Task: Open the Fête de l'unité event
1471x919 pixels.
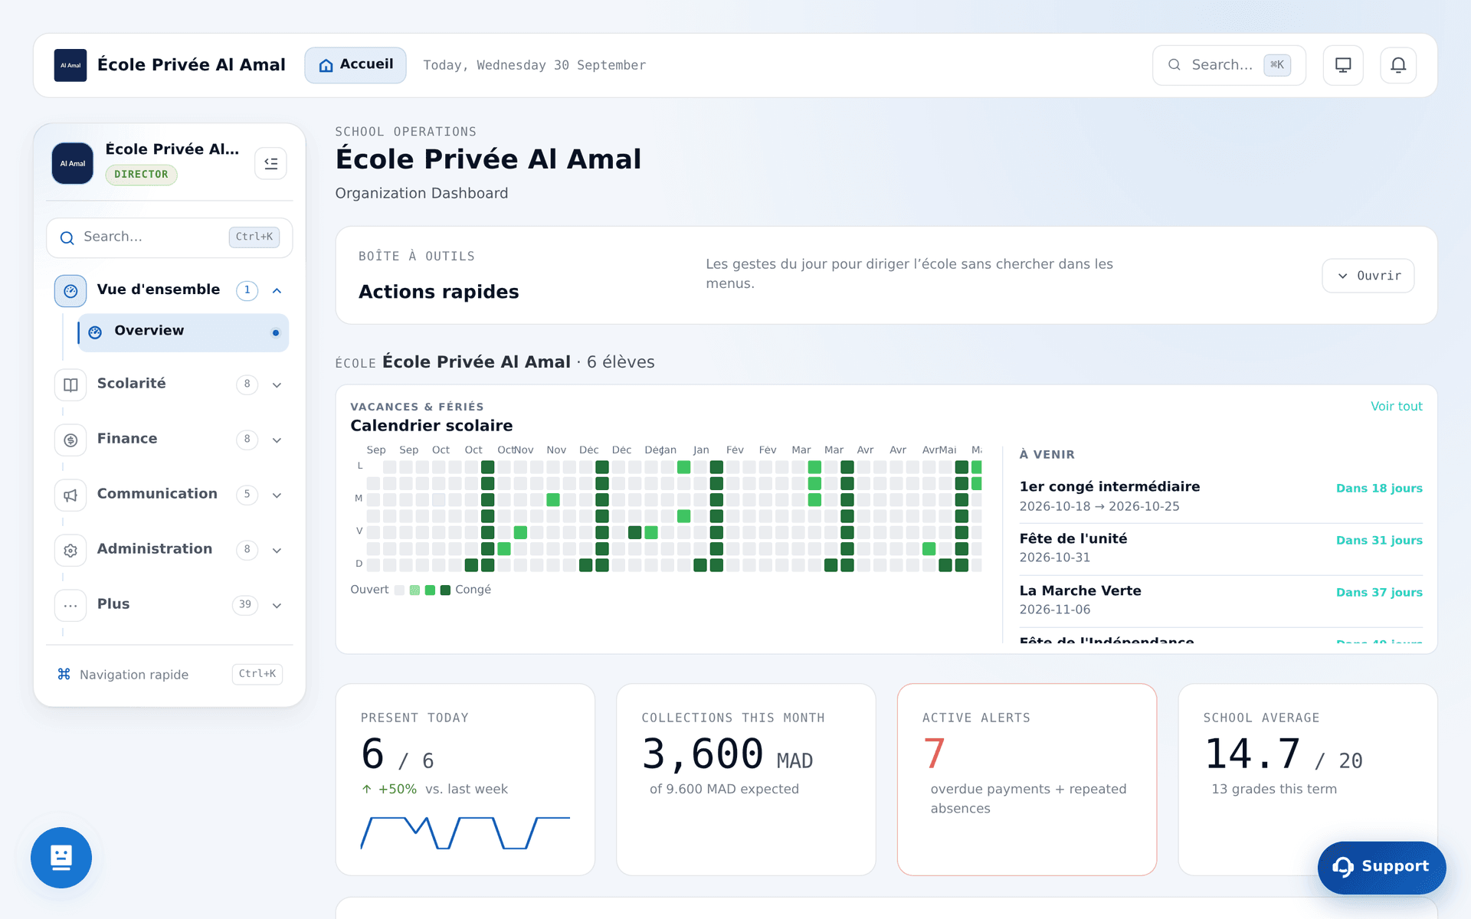Action: 1220,548
